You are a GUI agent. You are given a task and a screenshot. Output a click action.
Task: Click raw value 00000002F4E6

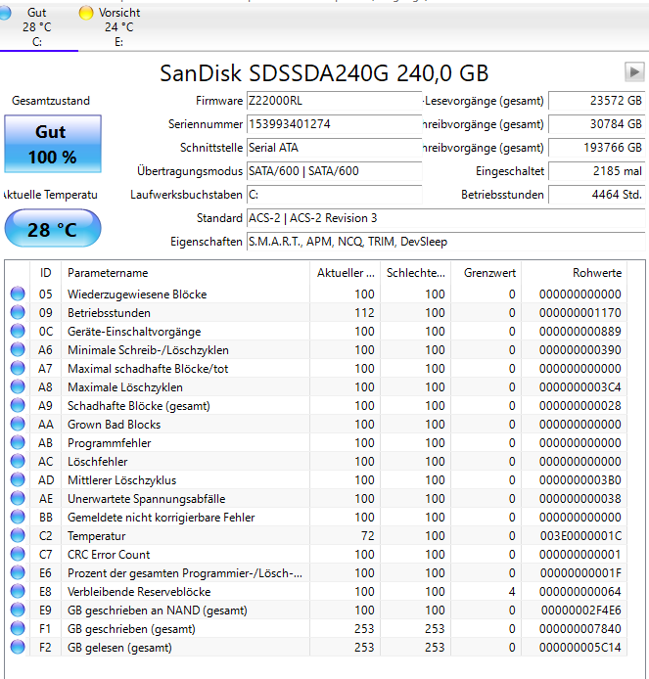[581, 611]
